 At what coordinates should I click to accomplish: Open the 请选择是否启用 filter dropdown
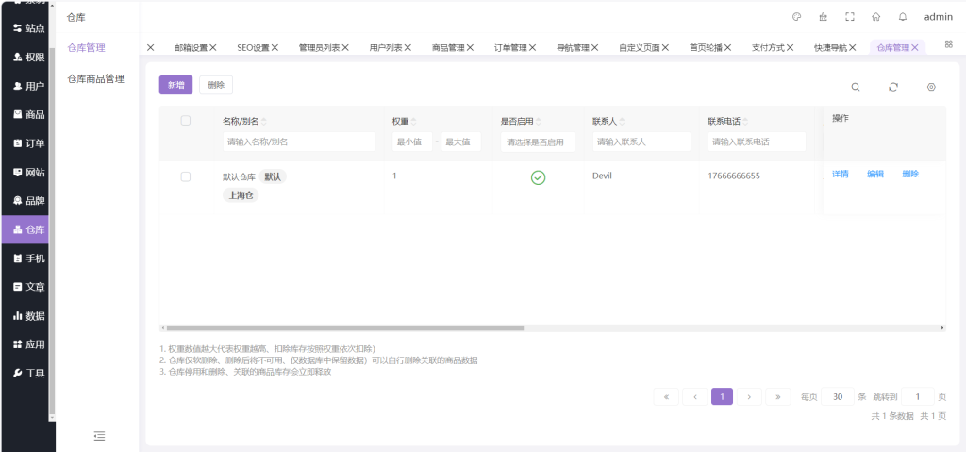point(537,142)
